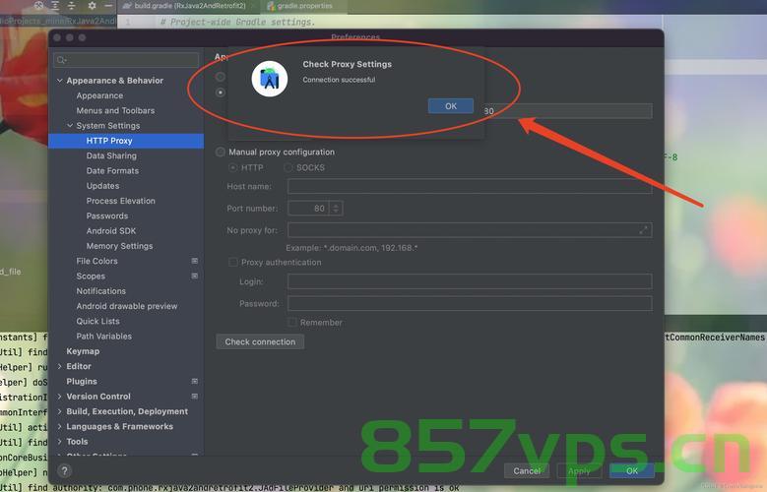Open Android SDK settings
Image resolution: width=767 pixels, height=492 pixels.
[111, 231]
